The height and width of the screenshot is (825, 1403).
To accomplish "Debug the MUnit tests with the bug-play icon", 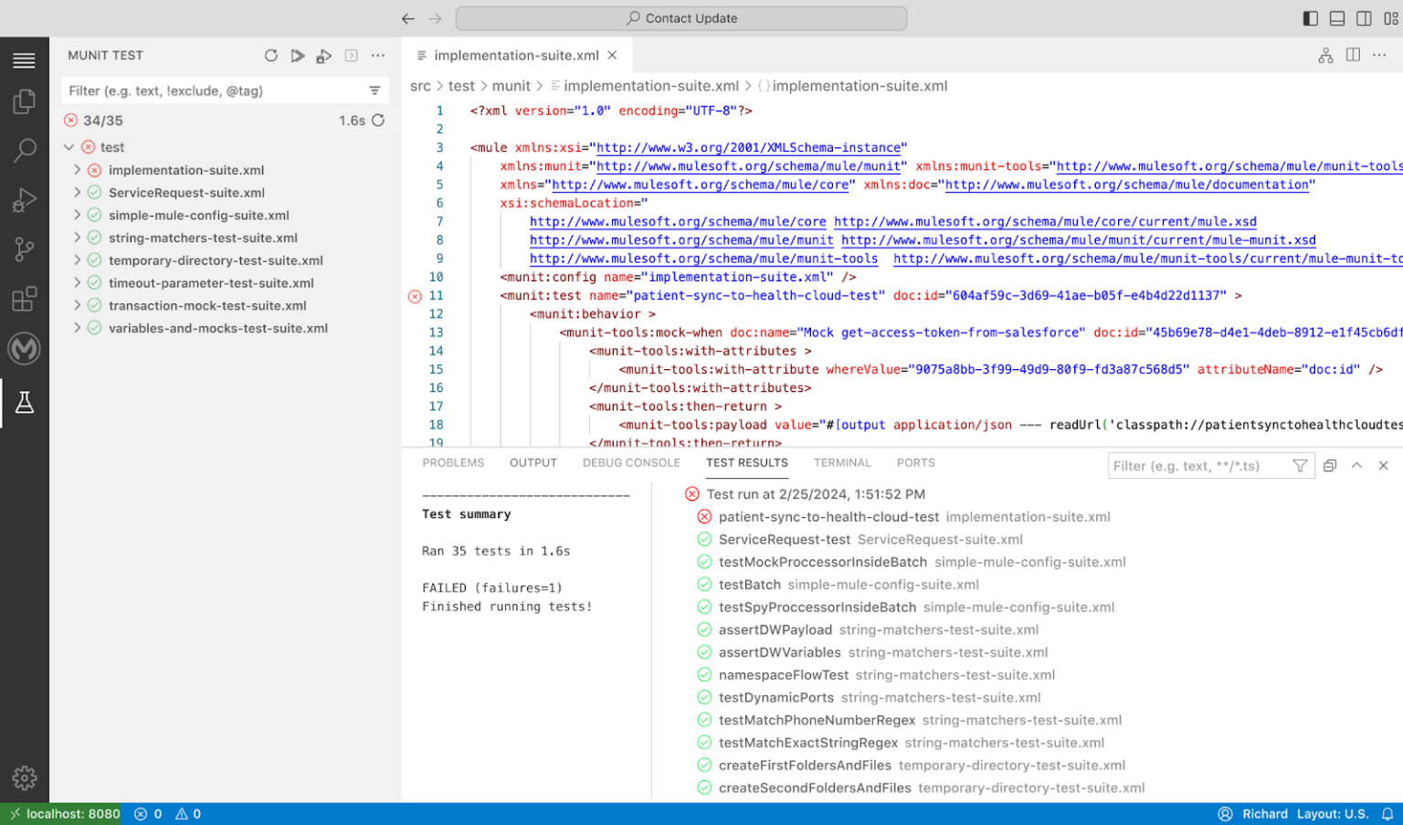I will 324,56.
